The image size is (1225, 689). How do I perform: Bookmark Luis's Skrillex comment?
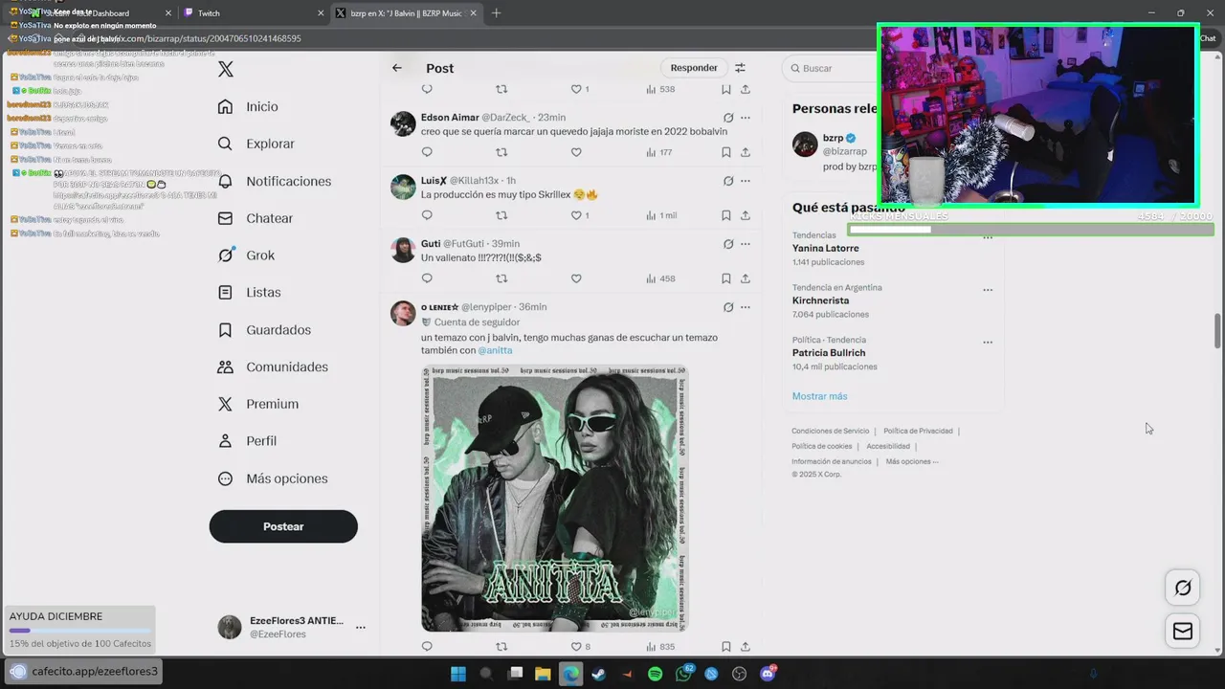pos(726,215)
